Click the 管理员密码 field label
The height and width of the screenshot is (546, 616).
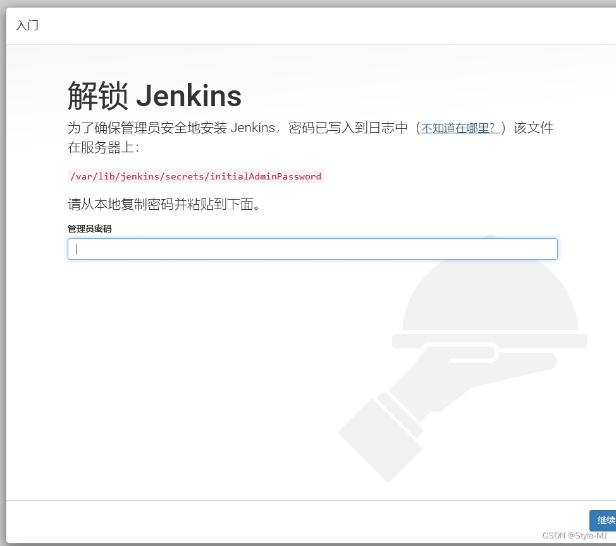pos(90,229)
